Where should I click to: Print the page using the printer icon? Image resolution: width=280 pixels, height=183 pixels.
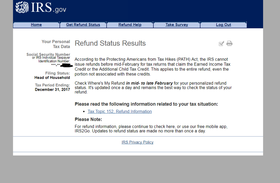pyautogui.click(x=230, y=43)
